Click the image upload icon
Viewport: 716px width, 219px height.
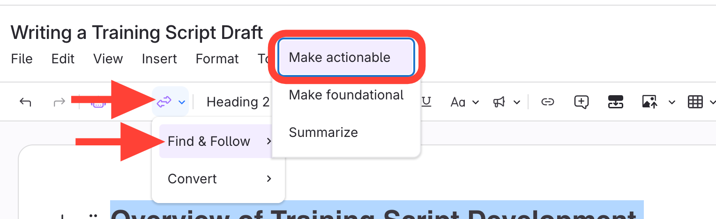tap(649, 102)
